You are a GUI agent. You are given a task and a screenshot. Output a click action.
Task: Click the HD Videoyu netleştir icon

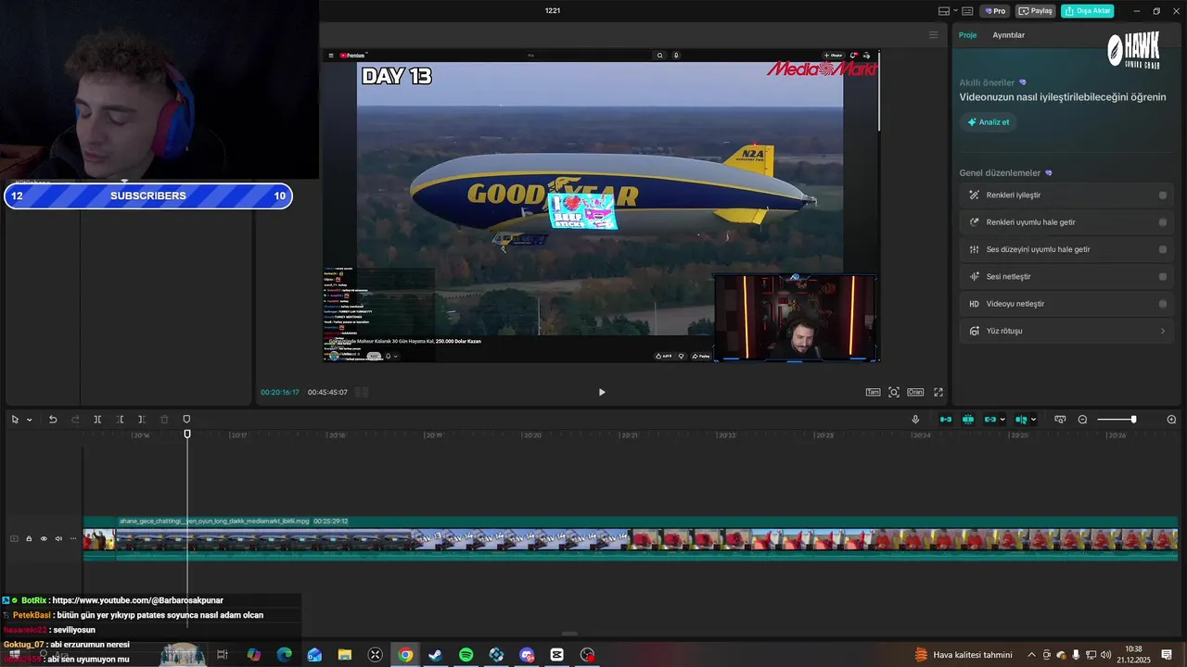coord(974,304)
